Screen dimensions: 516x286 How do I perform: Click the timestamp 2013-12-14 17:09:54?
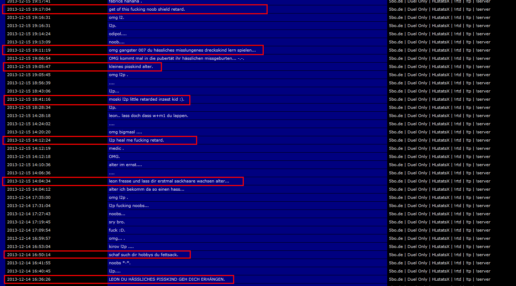coord(29,230)
